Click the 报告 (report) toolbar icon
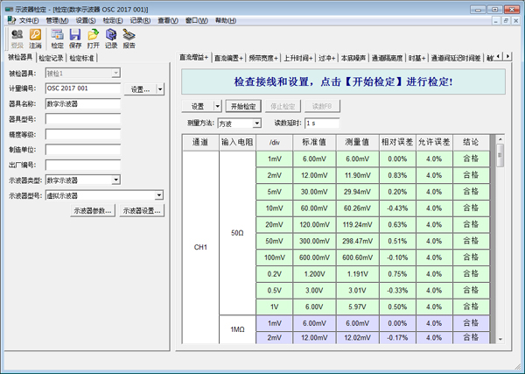 pos(129,38)
